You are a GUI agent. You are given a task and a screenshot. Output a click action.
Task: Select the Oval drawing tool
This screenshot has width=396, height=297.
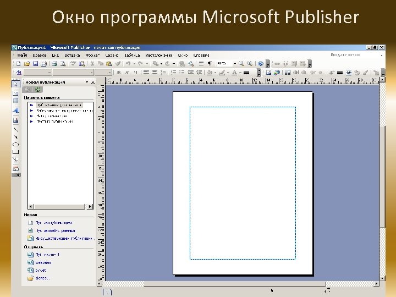(15, 145)
